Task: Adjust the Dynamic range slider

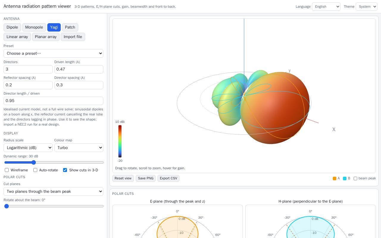Action: (54, 162)
